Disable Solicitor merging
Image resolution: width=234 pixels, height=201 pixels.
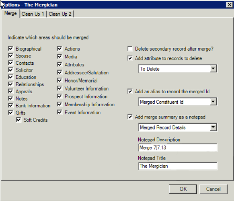point(11,70)
